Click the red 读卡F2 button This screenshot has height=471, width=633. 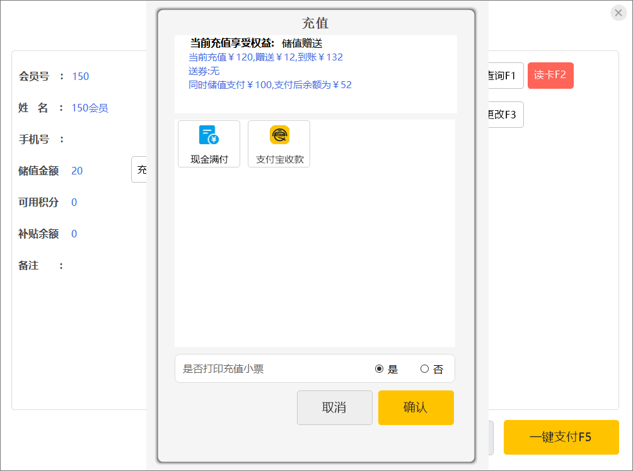coord(550,76)
